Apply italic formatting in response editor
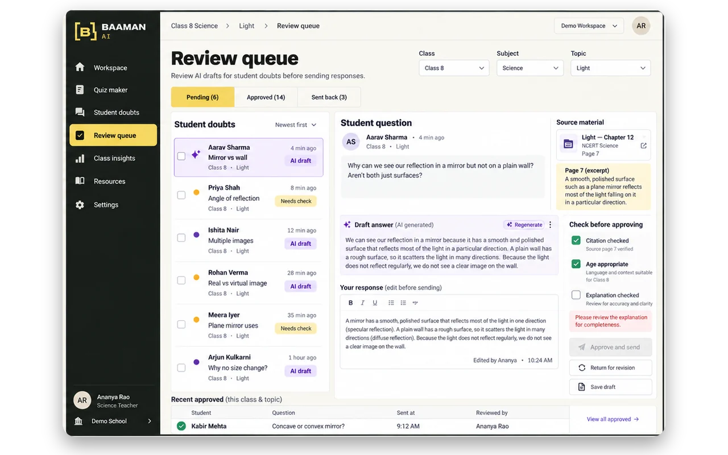Viewport: 728px width, 455px height. pyautogui.click(x=363, y=303)
